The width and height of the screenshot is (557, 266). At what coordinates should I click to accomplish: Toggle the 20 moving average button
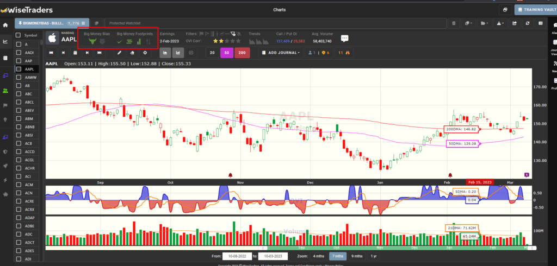pyautogui.click(x=212, y=53)
